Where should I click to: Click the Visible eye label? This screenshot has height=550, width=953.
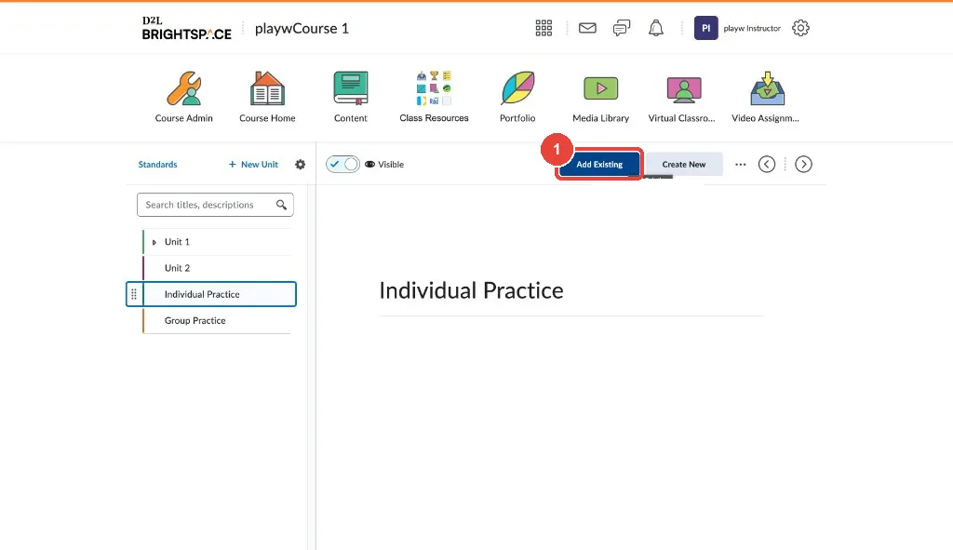coord(384,164)
